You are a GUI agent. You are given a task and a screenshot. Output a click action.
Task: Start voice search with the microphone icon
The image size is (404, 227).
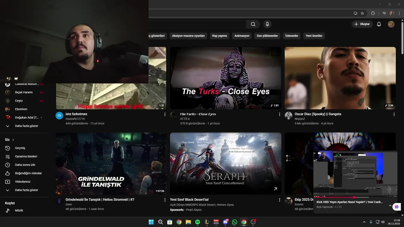tap(267, 24)
